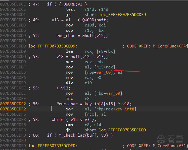Click address 807B35DCDDF beside mov al
The width and height of the screenshot is (188, 150).
(x=13, y=67)
